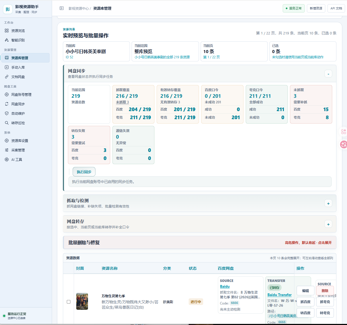Click the 智能识别 sparkle icon
The width and height of the screenshot is (347, 325).
click(x=7, y=40)
